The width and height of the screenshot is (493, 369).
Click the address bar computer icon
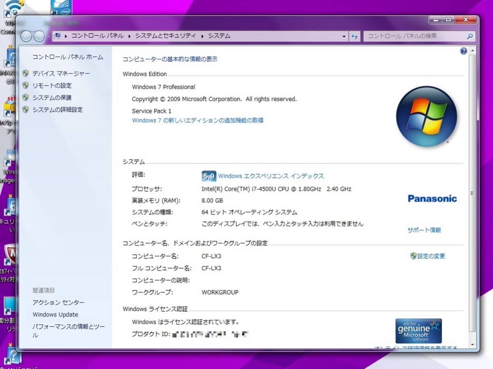tap(58, 36)
